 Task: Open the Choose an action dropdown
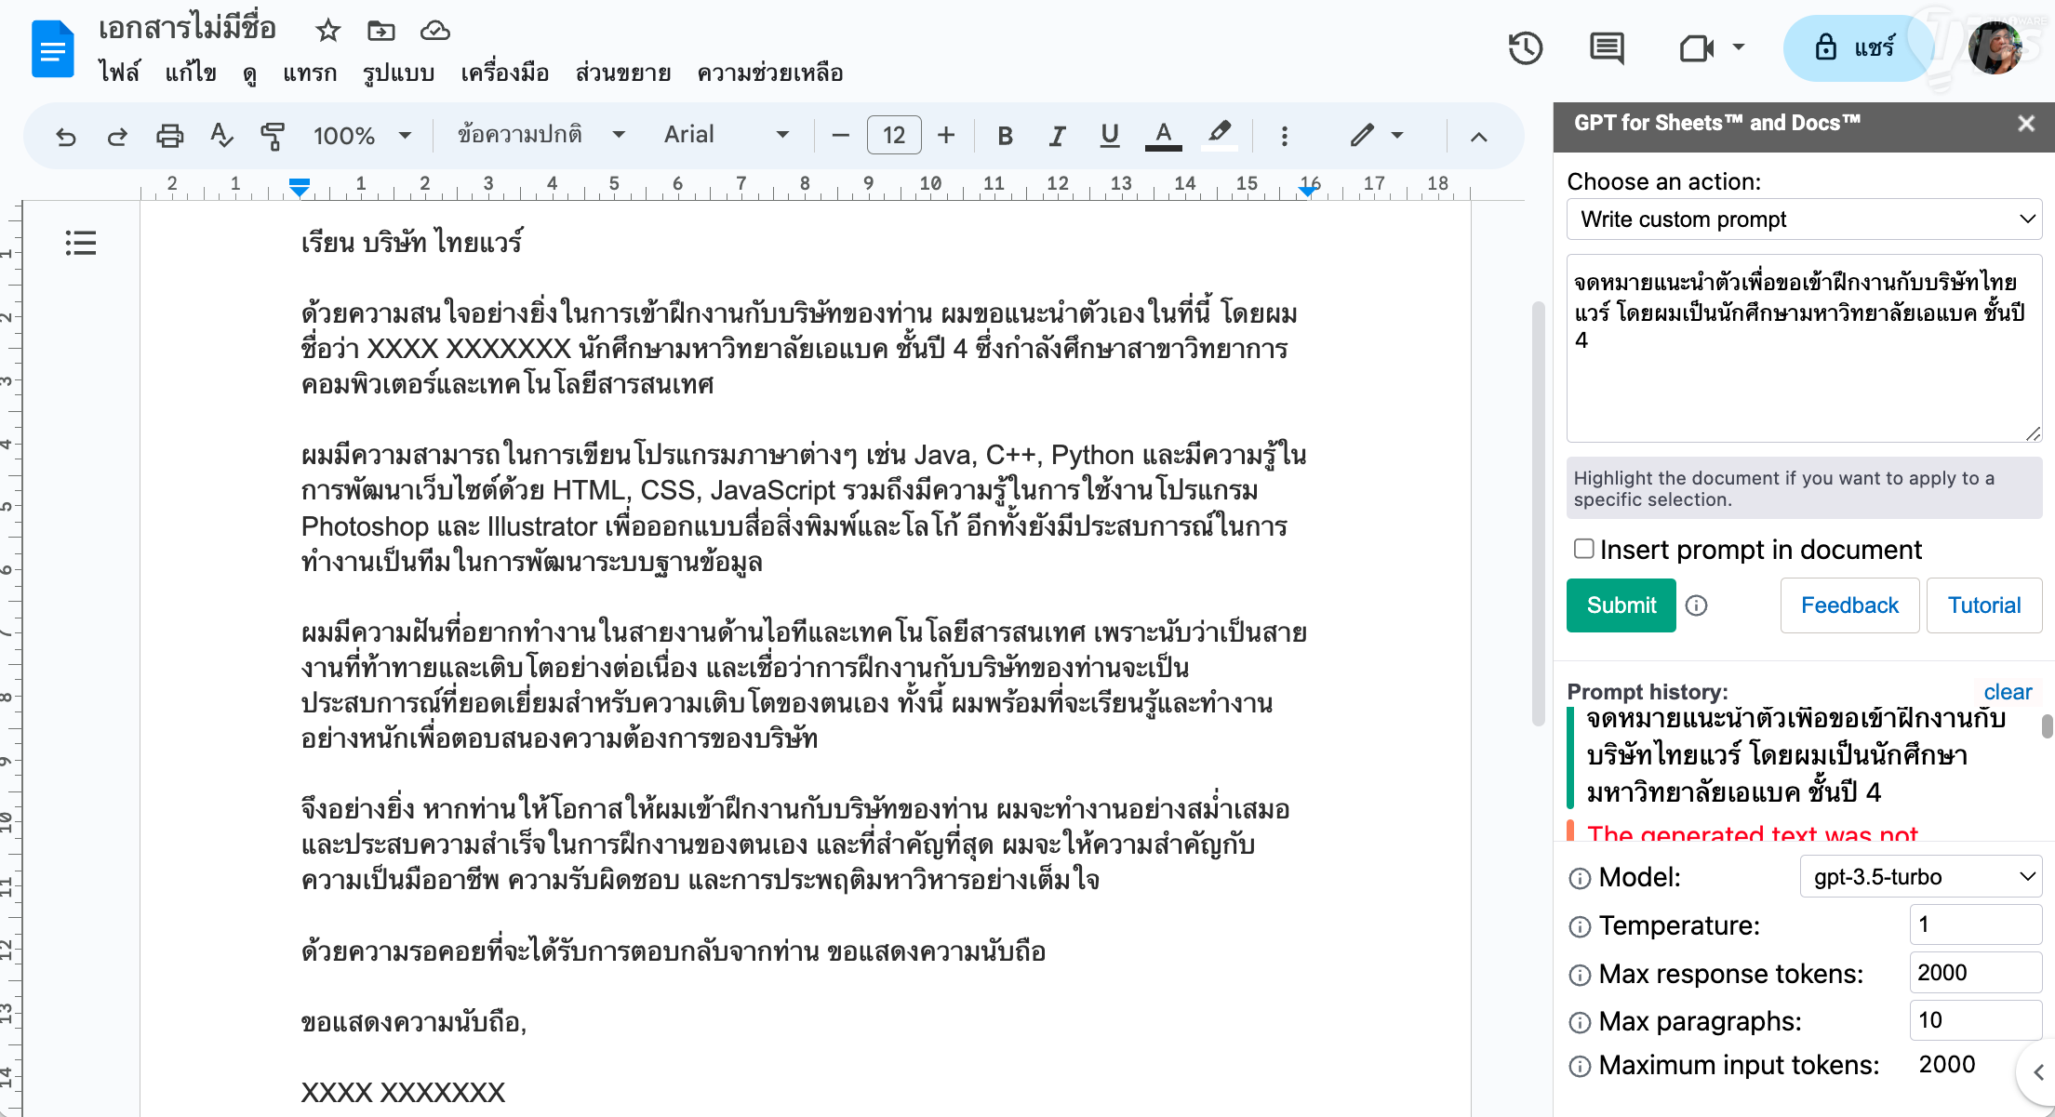pyautogui.click(x=1804, y=219)
